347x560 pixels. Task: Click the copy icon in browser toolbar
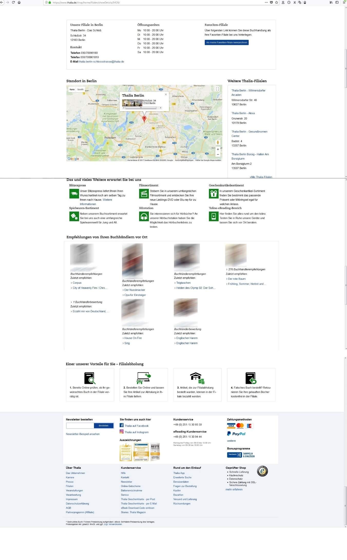point(300,2)
